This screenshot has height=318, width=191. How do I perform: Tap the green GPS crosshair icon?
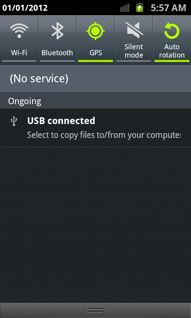point(95,31)
